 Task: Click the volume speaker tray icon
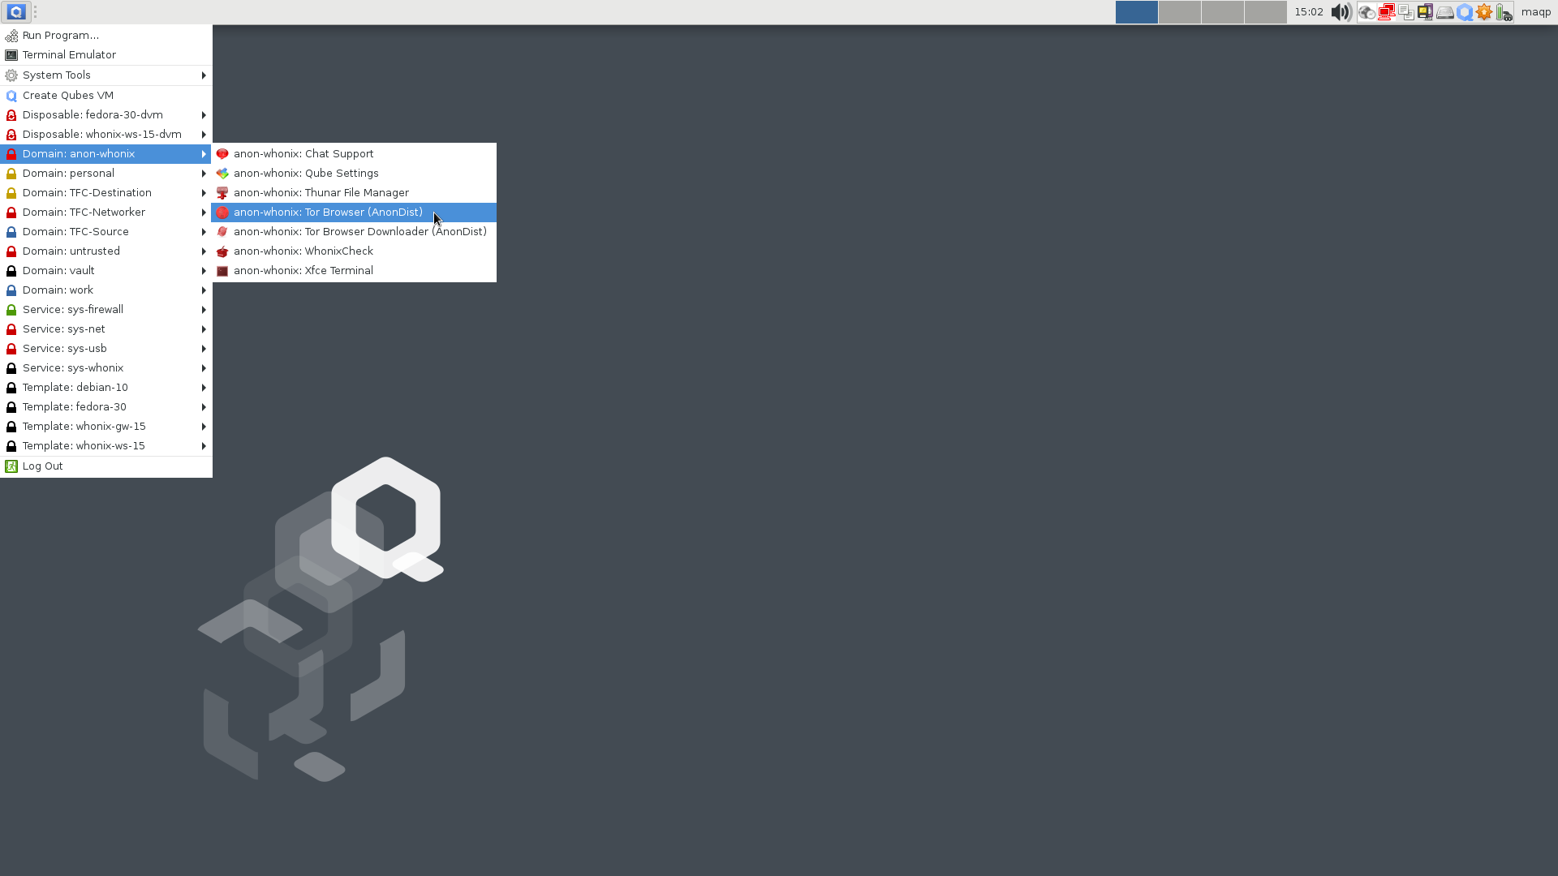coord(1341,12)
